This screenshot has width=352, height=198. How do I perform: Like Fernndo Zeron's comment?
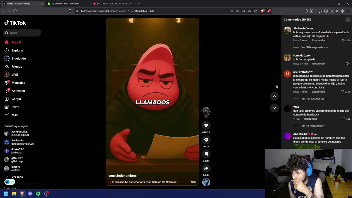click(x=347, y=64)
